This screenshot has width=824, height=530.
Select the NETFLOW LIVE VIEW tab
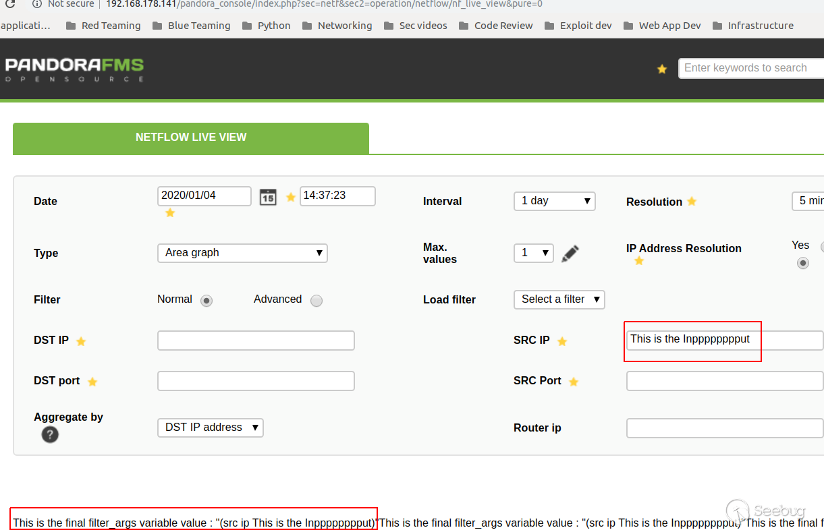coord(191,138)
